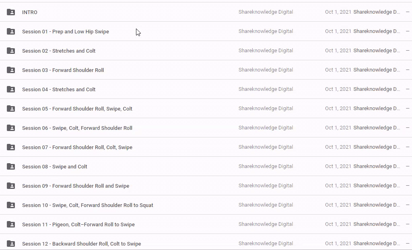The height and width of the screenshot is (250, 412).
Task: Click the file size dash on Session 05 row
Action: pyautogui.click(x=408, y=109)
